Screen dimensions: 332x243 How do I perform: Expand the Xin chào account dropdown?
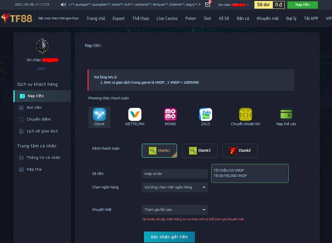(234, 5)
